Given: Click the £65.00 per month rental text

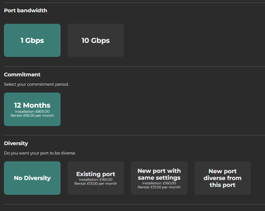Looking at the screenshot, I should tap(32, 116).
